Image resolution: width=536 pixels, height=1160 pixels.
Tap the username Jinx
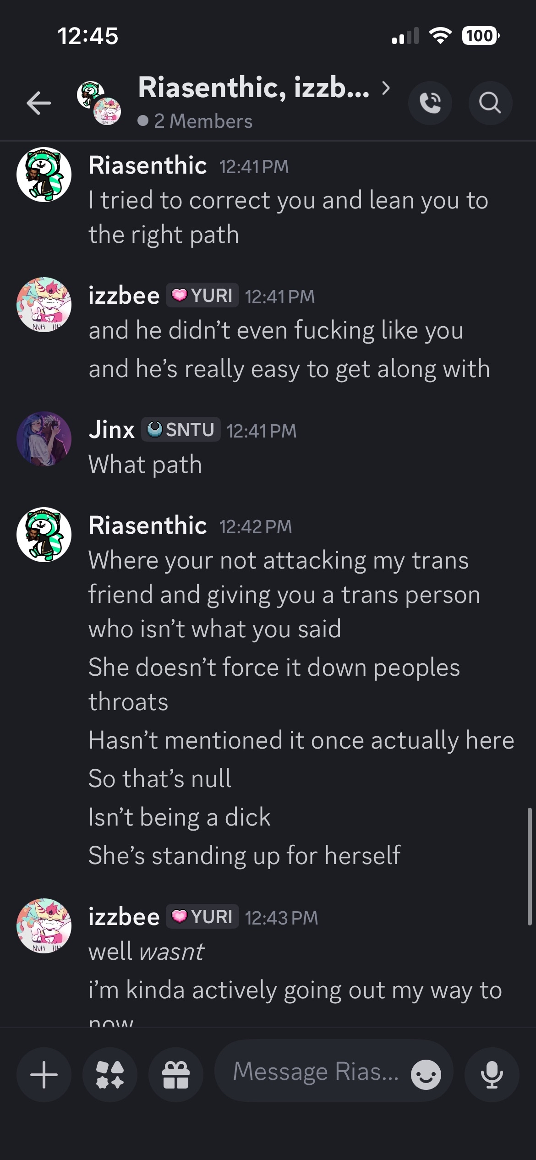(111, 430)
